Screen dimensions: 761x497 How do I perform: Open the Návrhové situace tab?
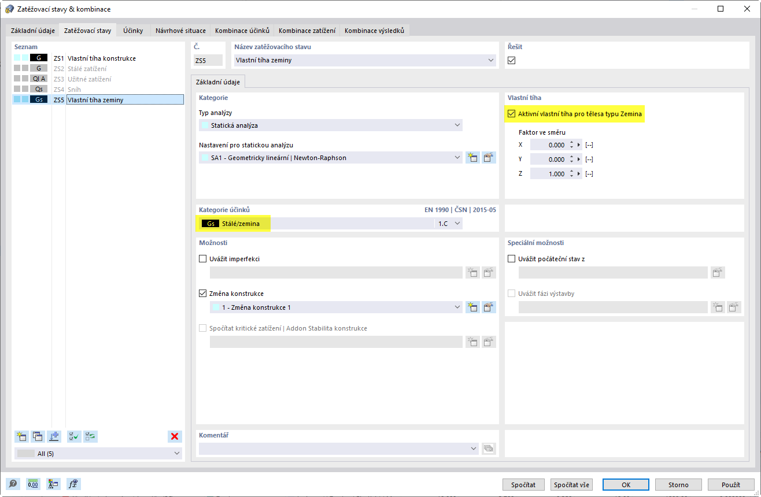coord(179,30)
